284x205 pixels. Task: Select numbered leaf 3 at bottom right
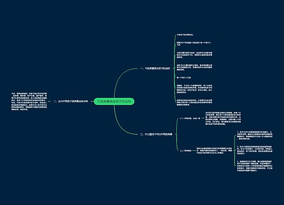255,166
